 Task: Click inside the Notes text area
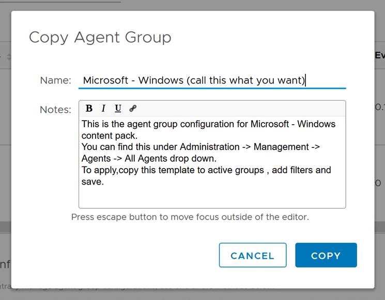point(212,155)
